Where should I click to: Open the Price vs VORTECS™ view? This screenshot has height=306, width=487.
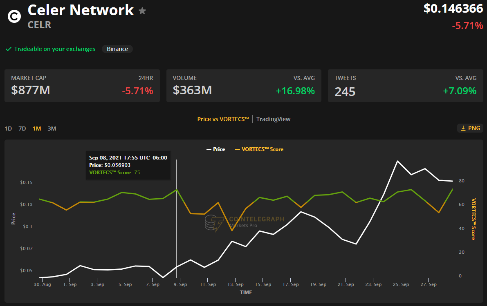223,119
